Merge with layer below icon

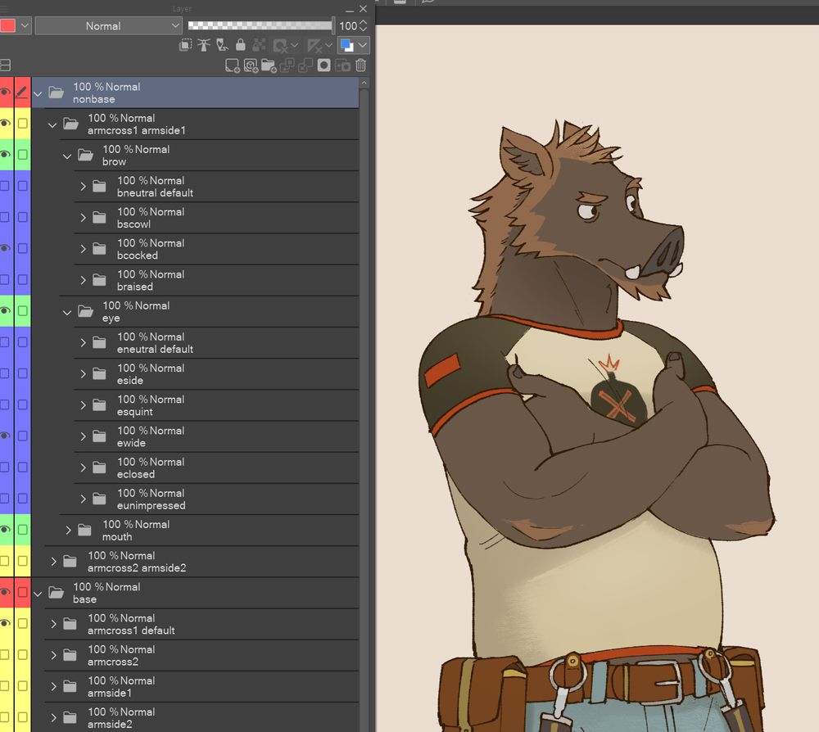click(305, 66)
